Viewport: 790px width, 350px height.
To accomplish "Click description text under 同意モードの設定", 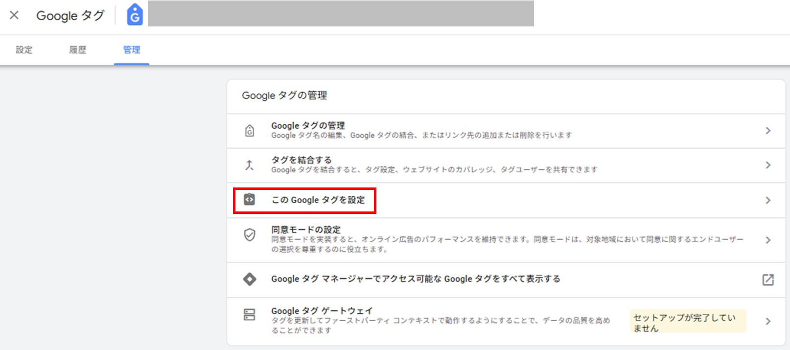I will [x=507, y=244].
